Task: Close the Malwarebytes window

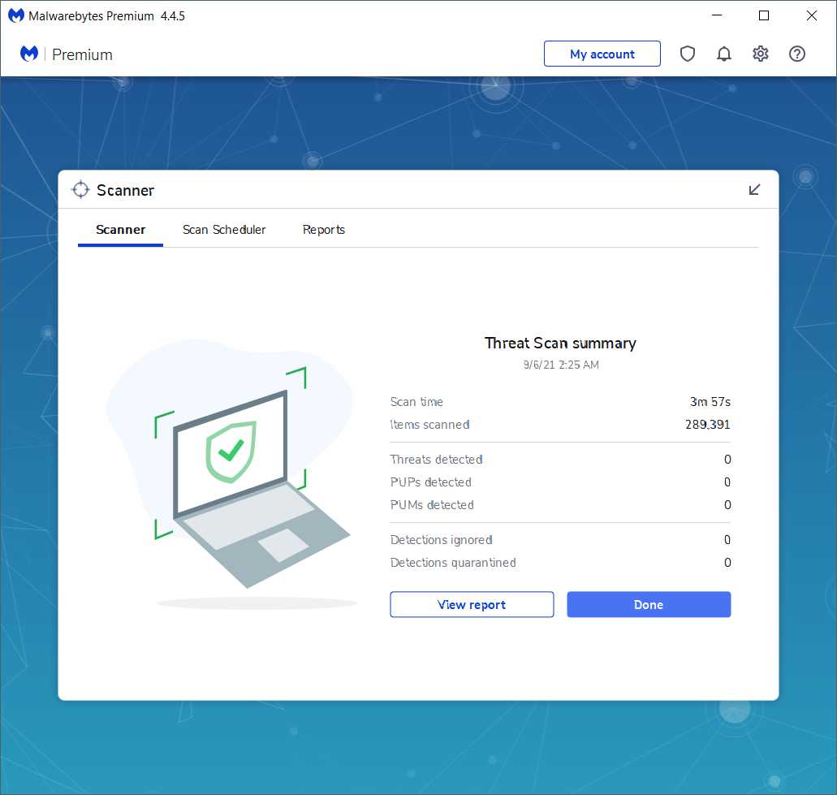Action: 811,15
